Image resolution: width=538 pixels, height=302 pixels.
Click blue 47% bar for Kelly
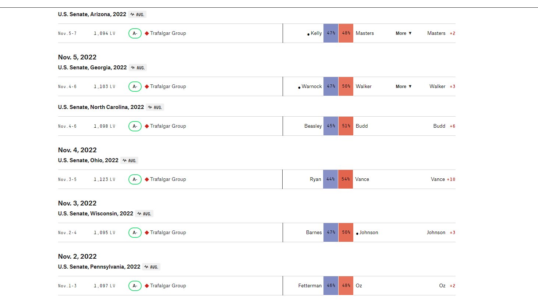331,33
